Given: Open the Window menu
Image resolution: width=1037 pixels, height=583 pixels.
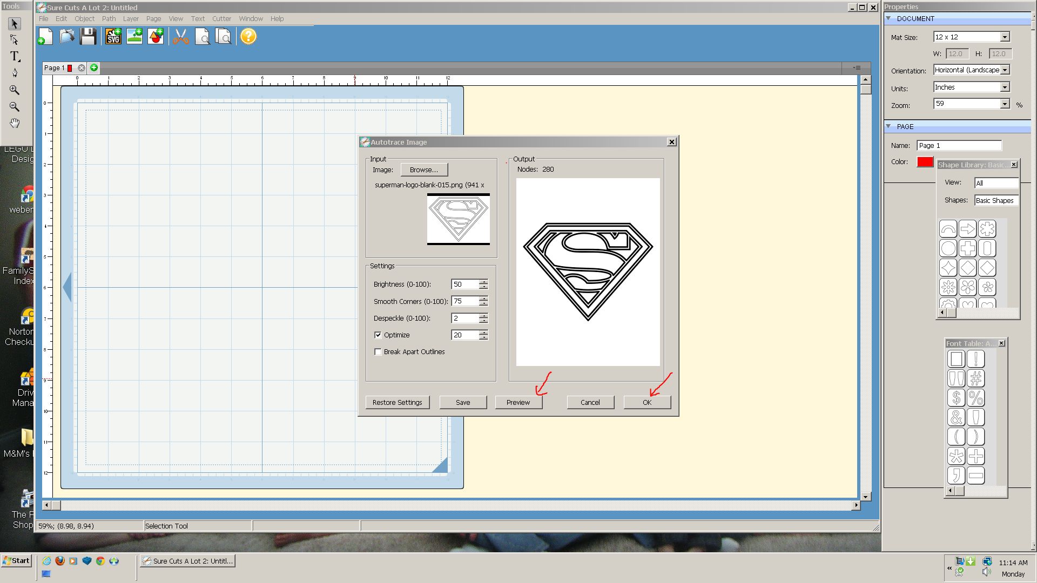Looking at the screenshot, I should 251,18.
